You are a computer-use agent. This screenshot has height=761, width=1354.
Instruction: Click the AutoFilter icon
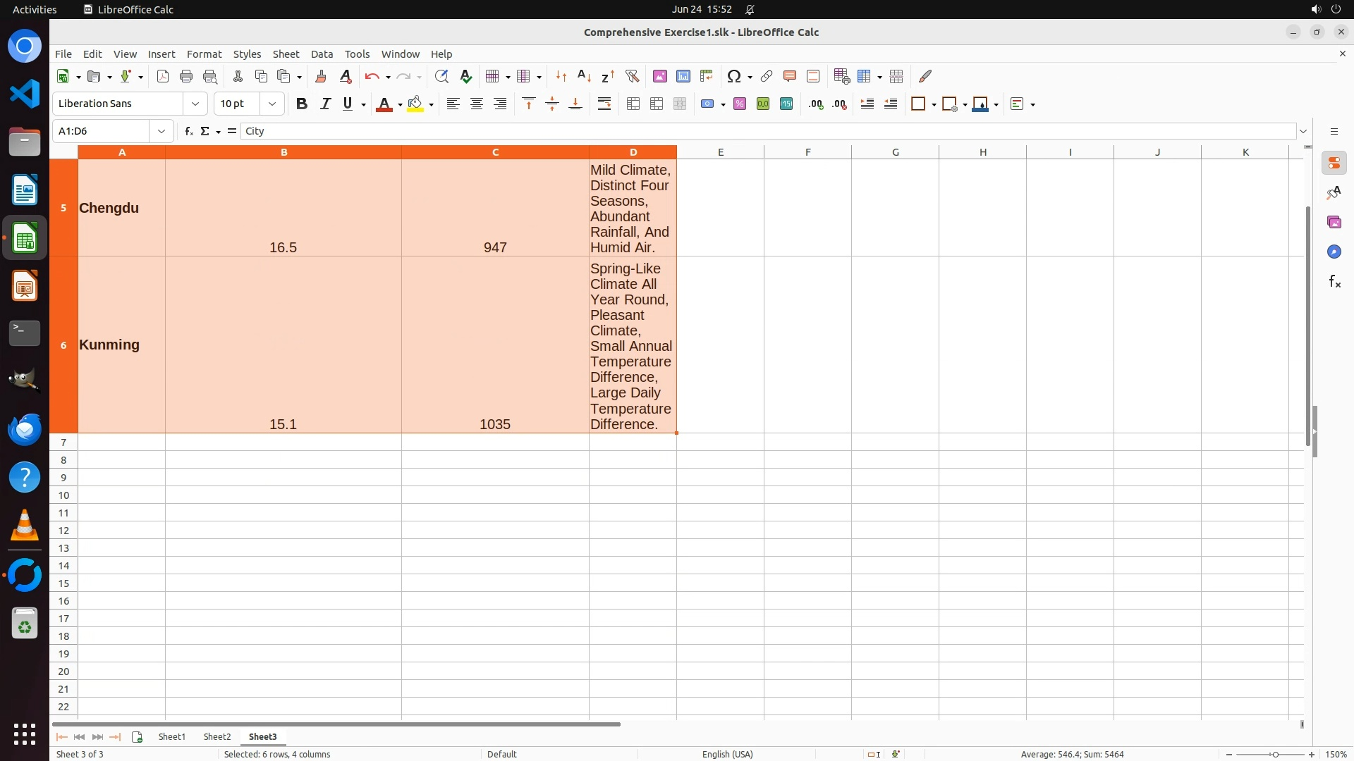pyautogui.click(x=632, y=76)
